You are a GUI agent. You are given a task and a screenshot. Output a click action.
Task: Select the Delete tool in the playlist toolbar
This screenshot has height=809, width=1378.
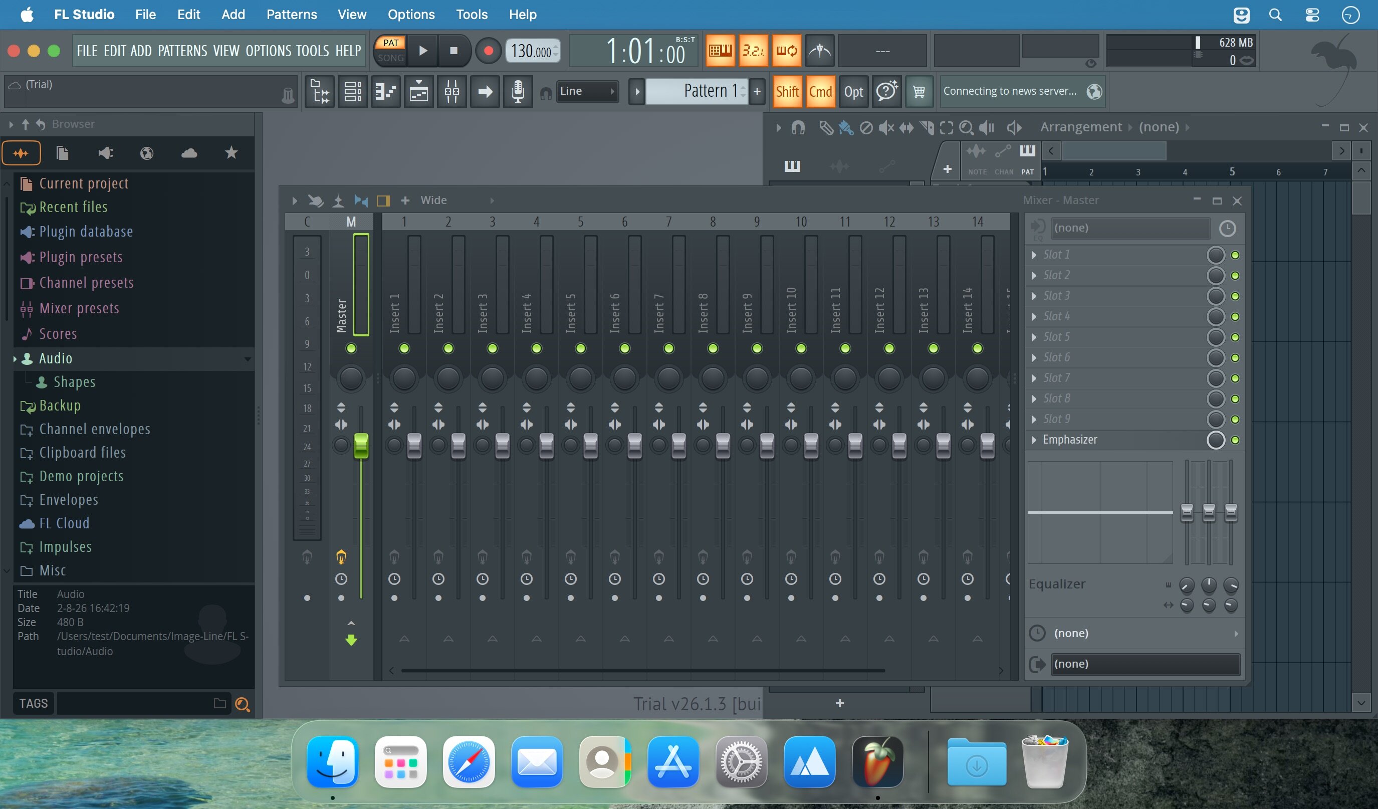[x=866, y=127]
